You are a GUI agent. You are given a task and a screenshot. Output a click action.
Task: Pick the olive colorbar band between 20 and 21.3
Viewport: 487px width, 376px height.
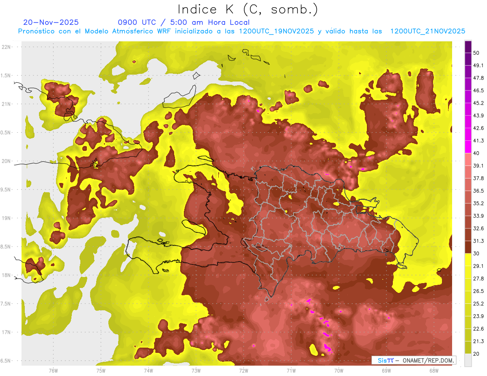468,348
